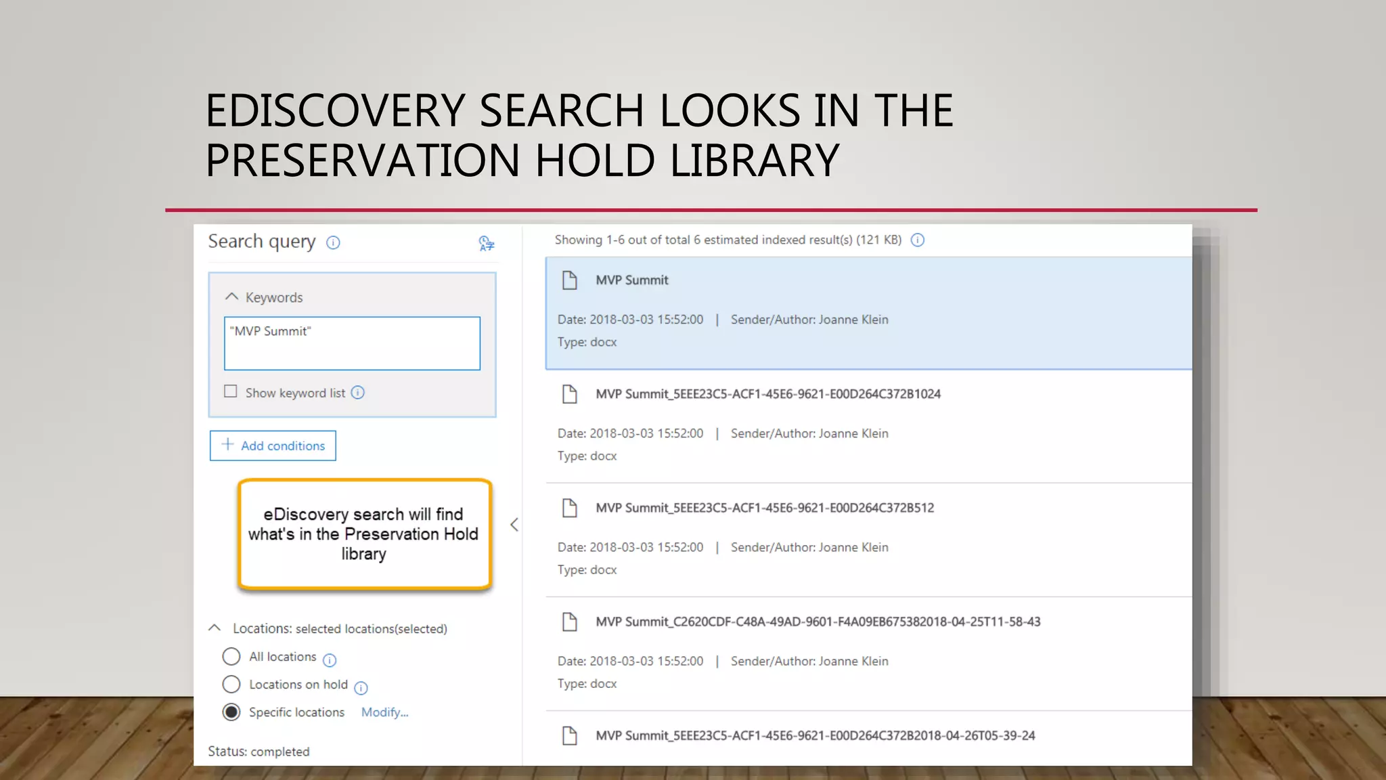
Task: Collapse the search pane with the left chevron
Action: coord(514,525)
